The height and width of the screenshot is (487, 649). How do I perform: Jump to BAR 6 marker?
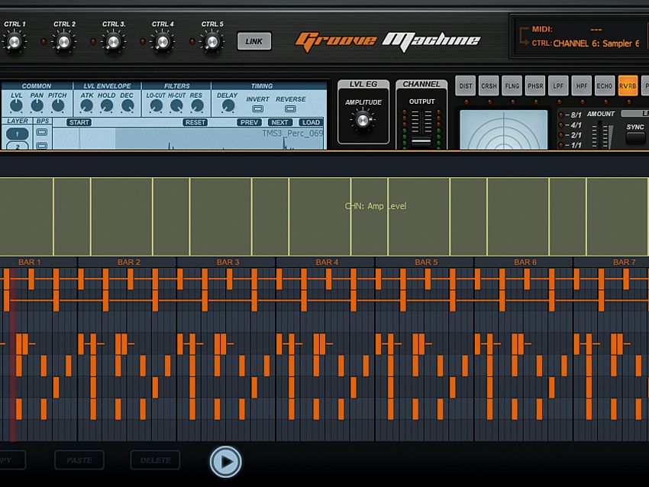point(525,263)
